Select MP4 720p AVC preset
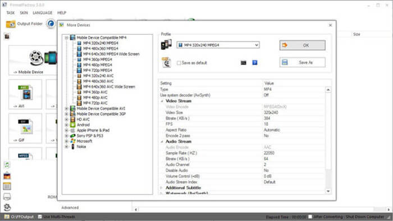This screenshot has height=221, width=393. 95,103
